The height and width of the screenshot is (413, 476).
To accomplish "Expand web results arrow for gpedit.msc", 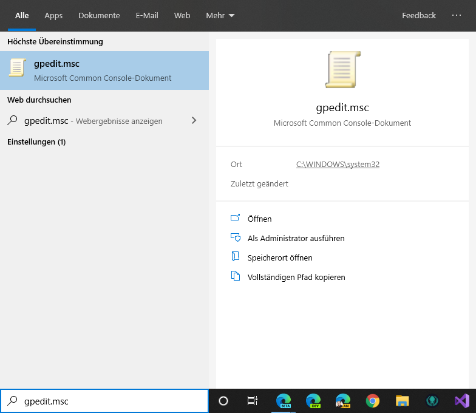I will tap(194, 121).
